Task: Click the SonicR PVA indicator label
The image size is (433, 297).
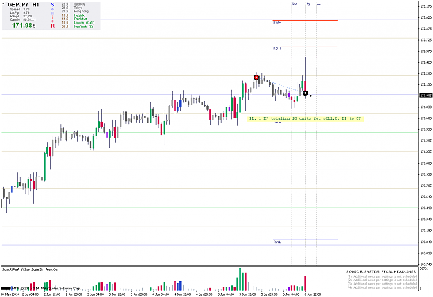Action: click(x=30, y=269)
